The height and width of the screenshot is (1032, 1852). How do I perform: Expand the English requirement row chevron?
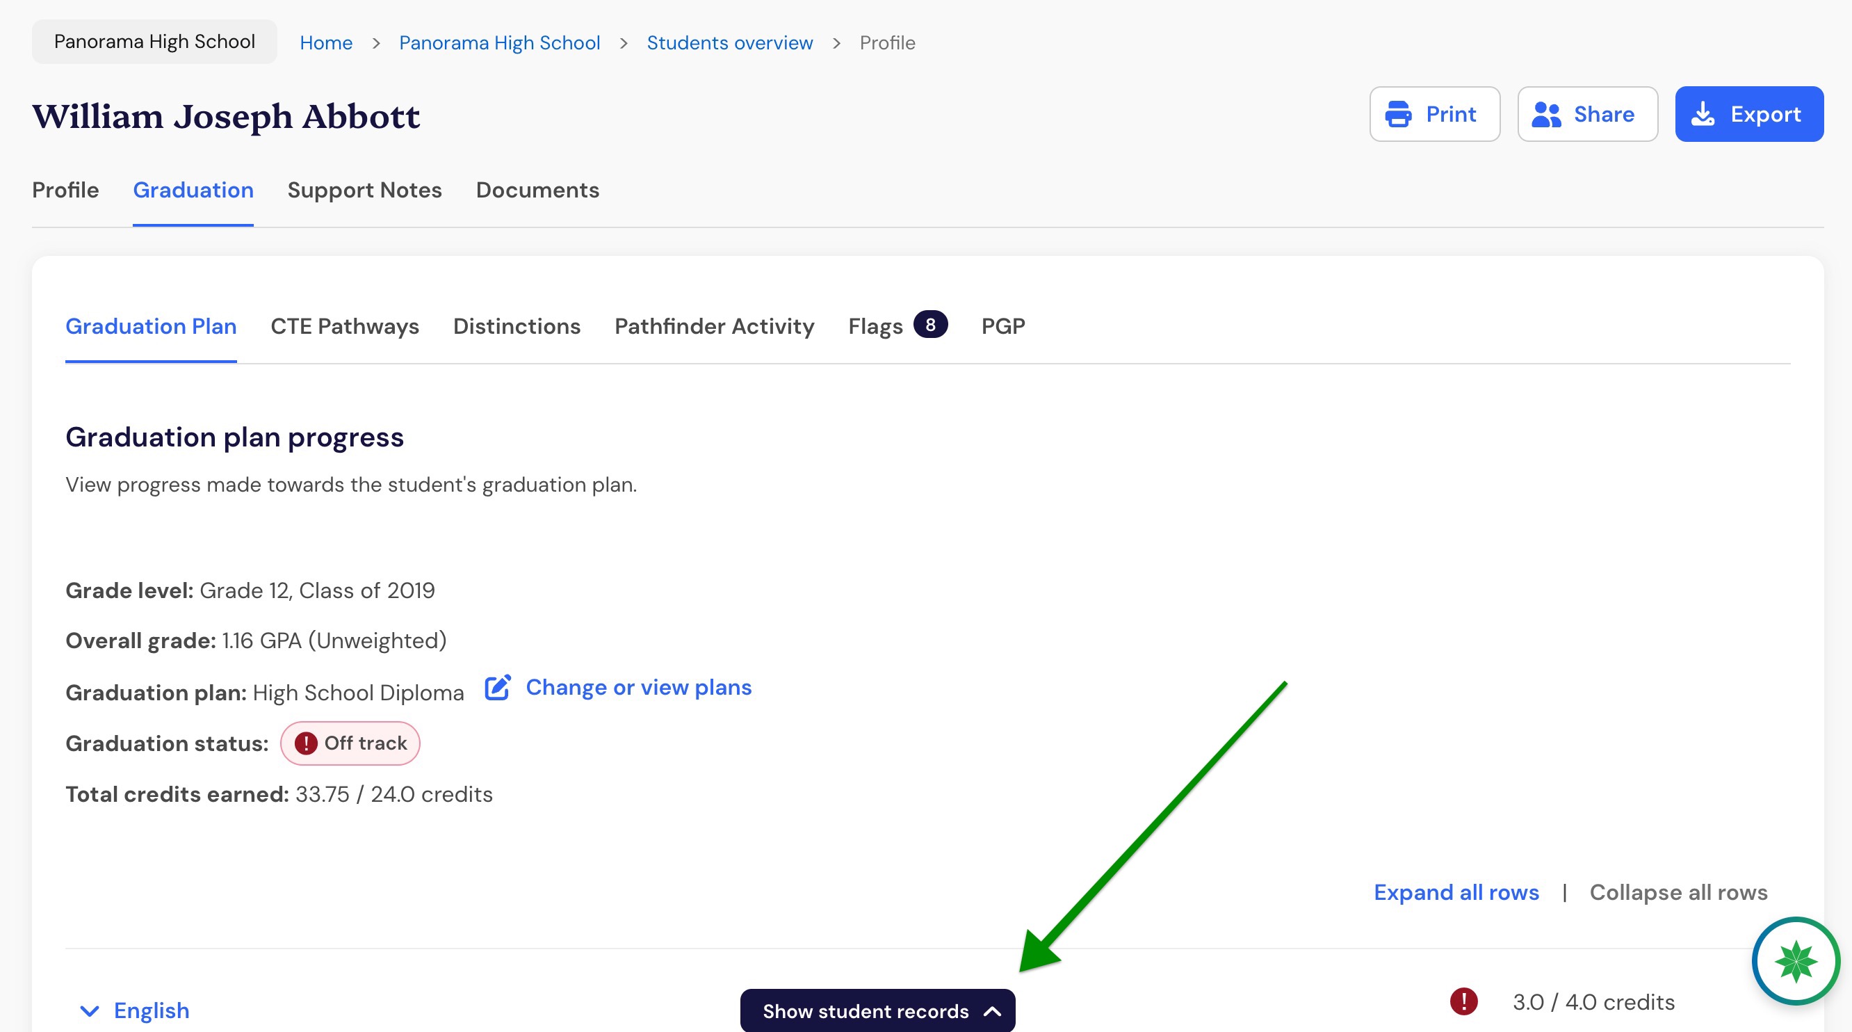coord(89,1010)
